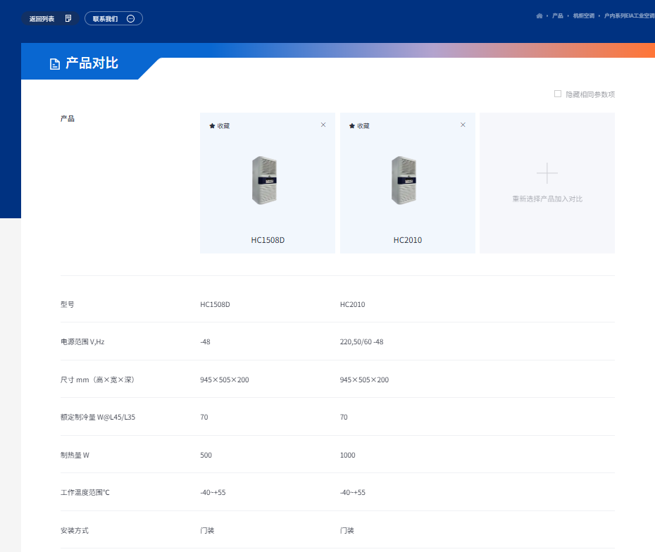
Task: Remove HC2010 from the comparison
Action: (x=463, y=125)
